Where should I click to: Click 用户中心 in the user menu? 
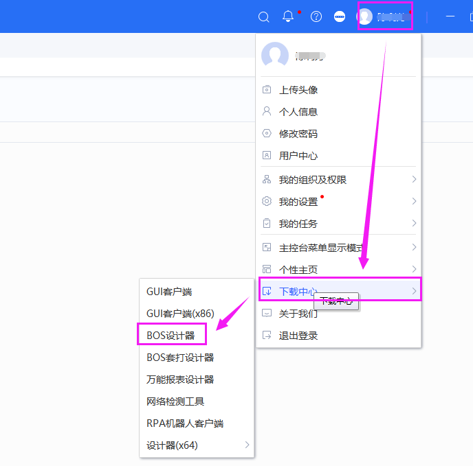298,156
